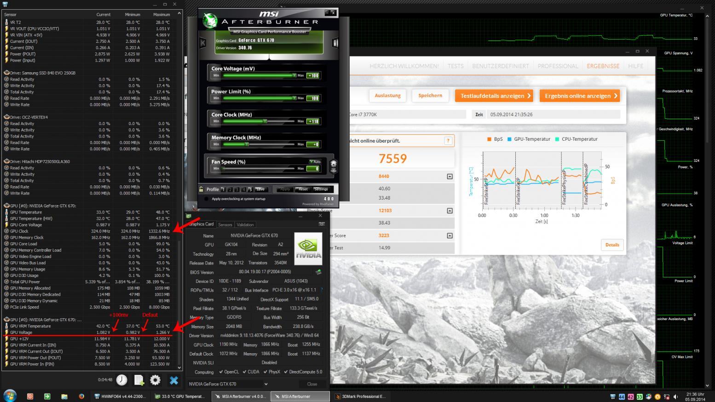Open the Afterburner Settings button
The height and width of the screenshot is (402, 715).
click(x=321, y=189)
